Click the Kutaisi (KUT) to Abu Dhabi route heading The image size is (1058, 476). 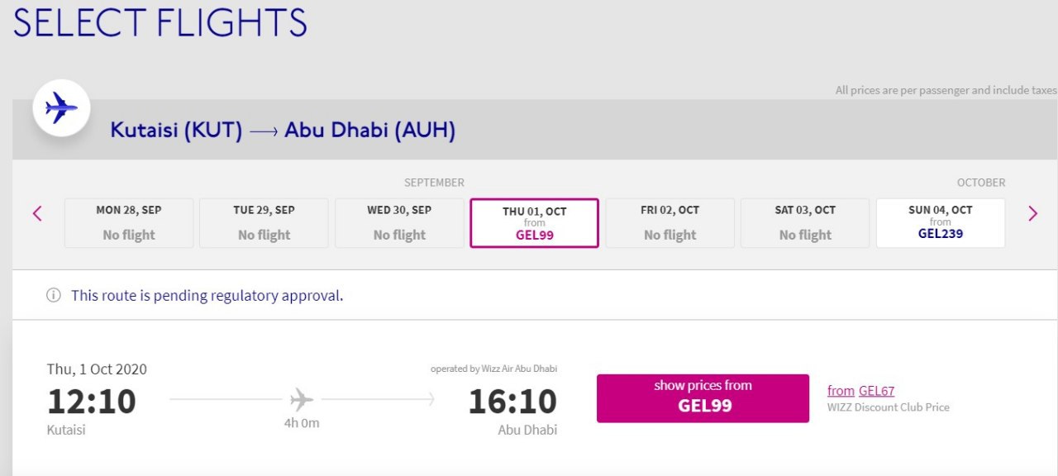coord(283,131)
